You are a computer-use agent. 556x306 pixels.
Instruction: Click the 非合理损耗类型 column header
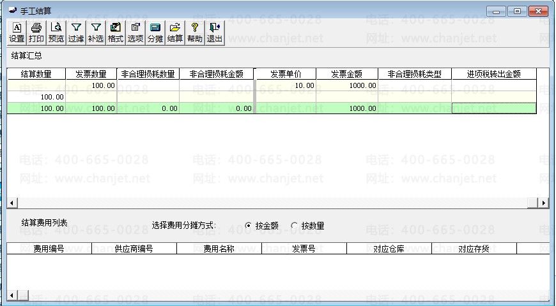pyautogui.click(x=415, y=74)
